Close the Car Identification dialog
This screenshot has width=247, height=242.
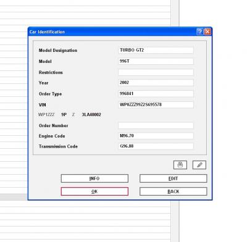207,31
